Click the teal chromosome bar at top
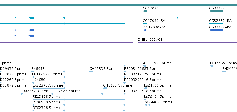 pyautogui.click(x=119, y=5)
